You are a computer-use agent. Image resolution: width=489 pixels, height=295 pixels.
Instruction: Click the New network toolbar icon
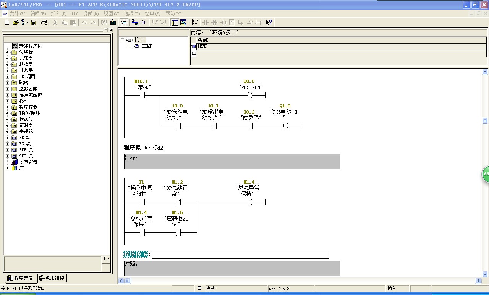tap(195, 22)
